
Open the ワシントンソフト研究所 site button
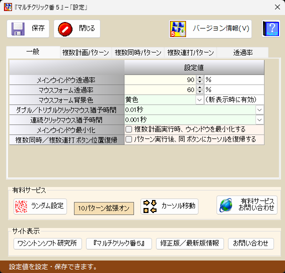tap(47, 243)
